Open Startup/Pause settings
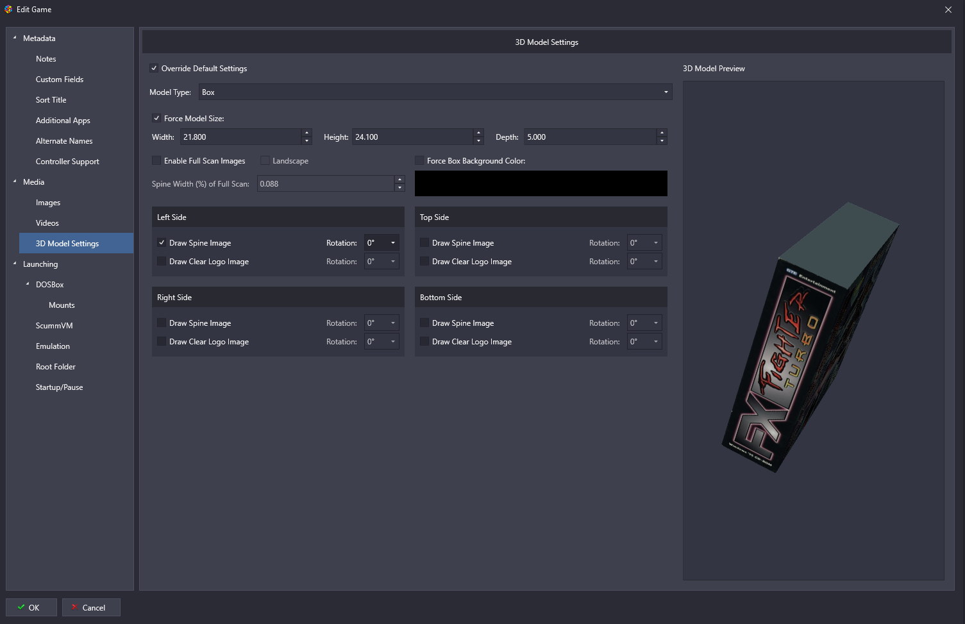Viewport: 965px width, 624px height. pos(59,387)
